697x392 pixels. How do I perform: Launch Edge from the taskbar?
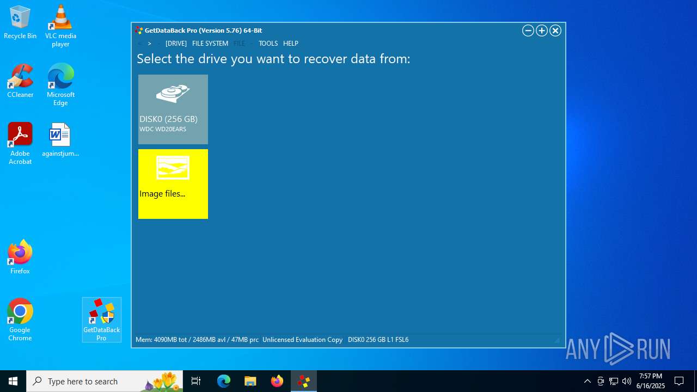[x=224, y=381]
